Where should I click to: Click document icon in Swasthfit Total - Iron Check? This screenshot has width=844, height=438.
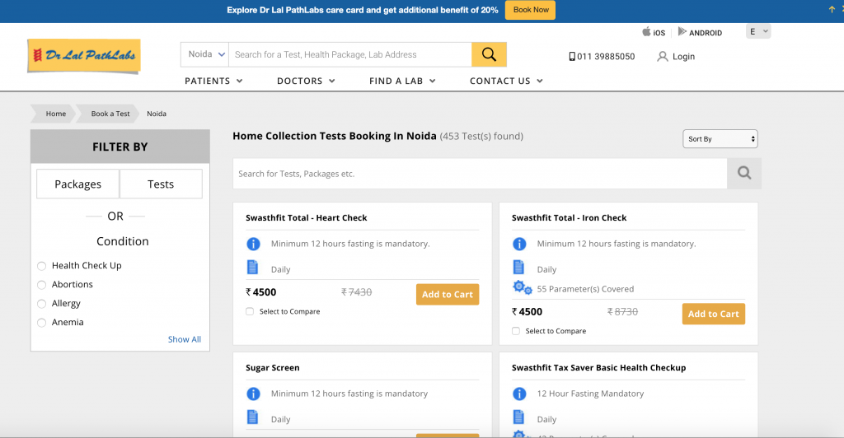518,267
